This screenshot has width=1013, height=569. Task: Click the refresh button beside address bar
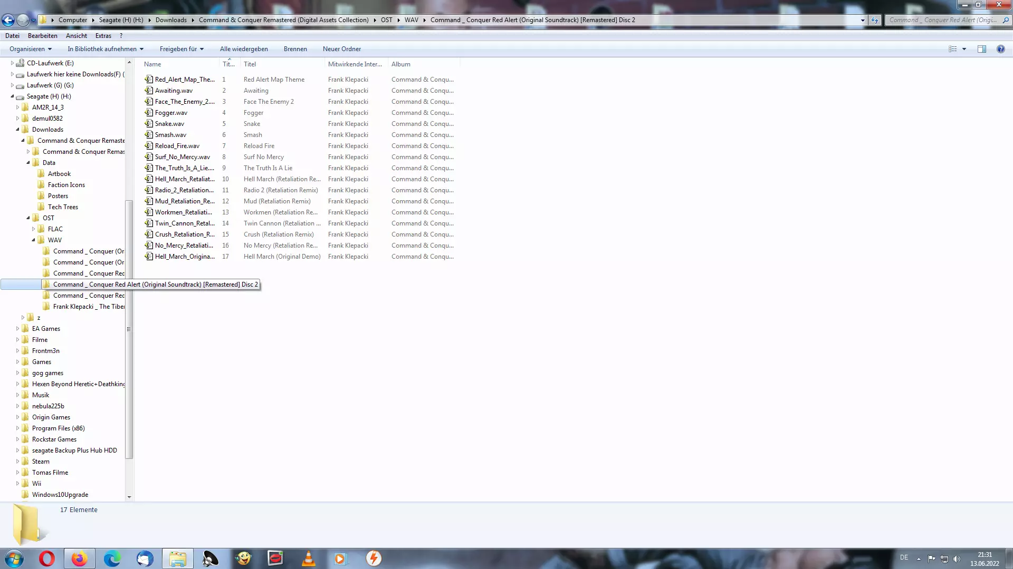(875, 20)
